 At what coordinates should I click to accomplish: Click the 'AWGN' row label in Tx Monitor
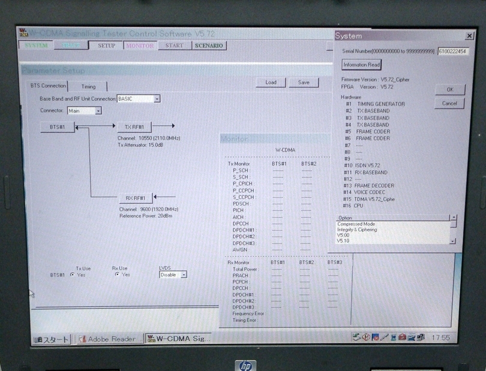tap(240, 250)
